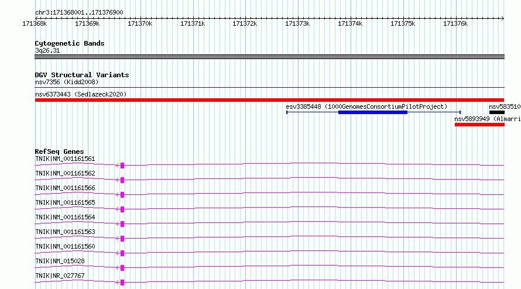Screen dimensions: 521x289
Task: Open variant nsv7356 (Kidd2008) label
Action: (67, 82)
